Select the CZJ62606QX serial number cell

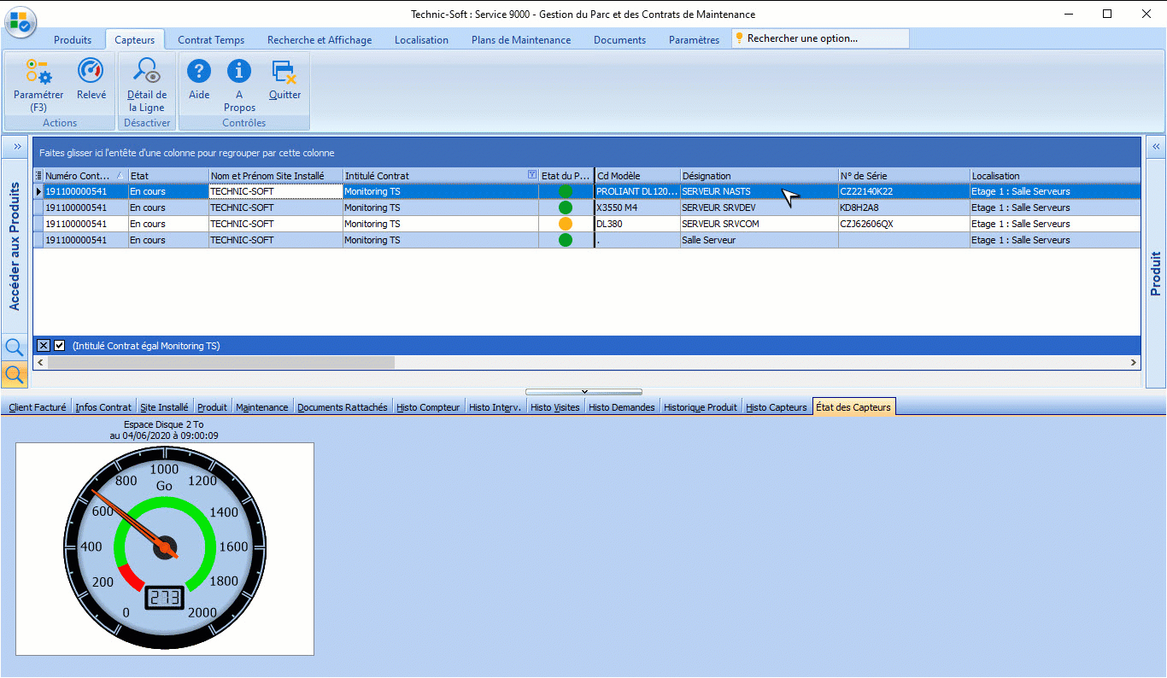(x=904, y=224)
